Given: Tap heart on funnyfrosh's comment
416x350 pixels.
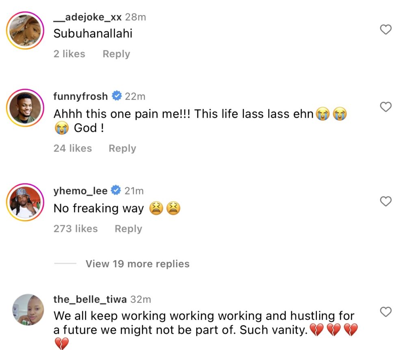Looking at the screenshot, I should [385, 107].
